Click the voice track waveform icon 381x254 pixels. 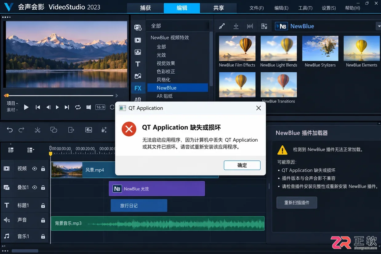click(x=7, y=220)
